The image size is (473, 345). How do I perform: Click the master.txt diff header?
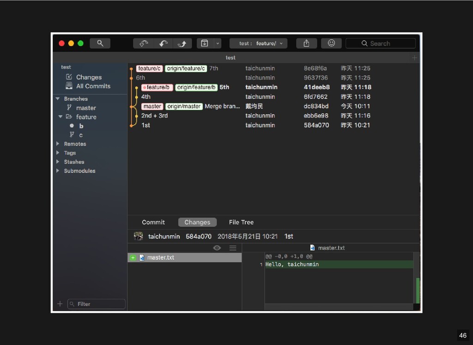(328, 248)
